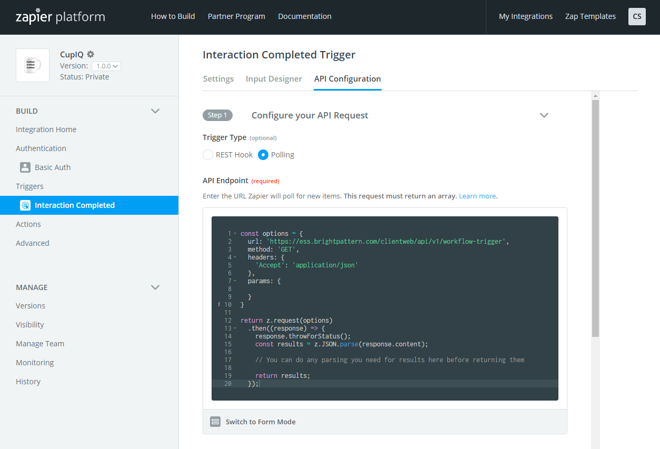Viewport: 660px width, 449px height.
Task: Click the Interaction Completed trigger icon
Action: (x=25, y=205)
